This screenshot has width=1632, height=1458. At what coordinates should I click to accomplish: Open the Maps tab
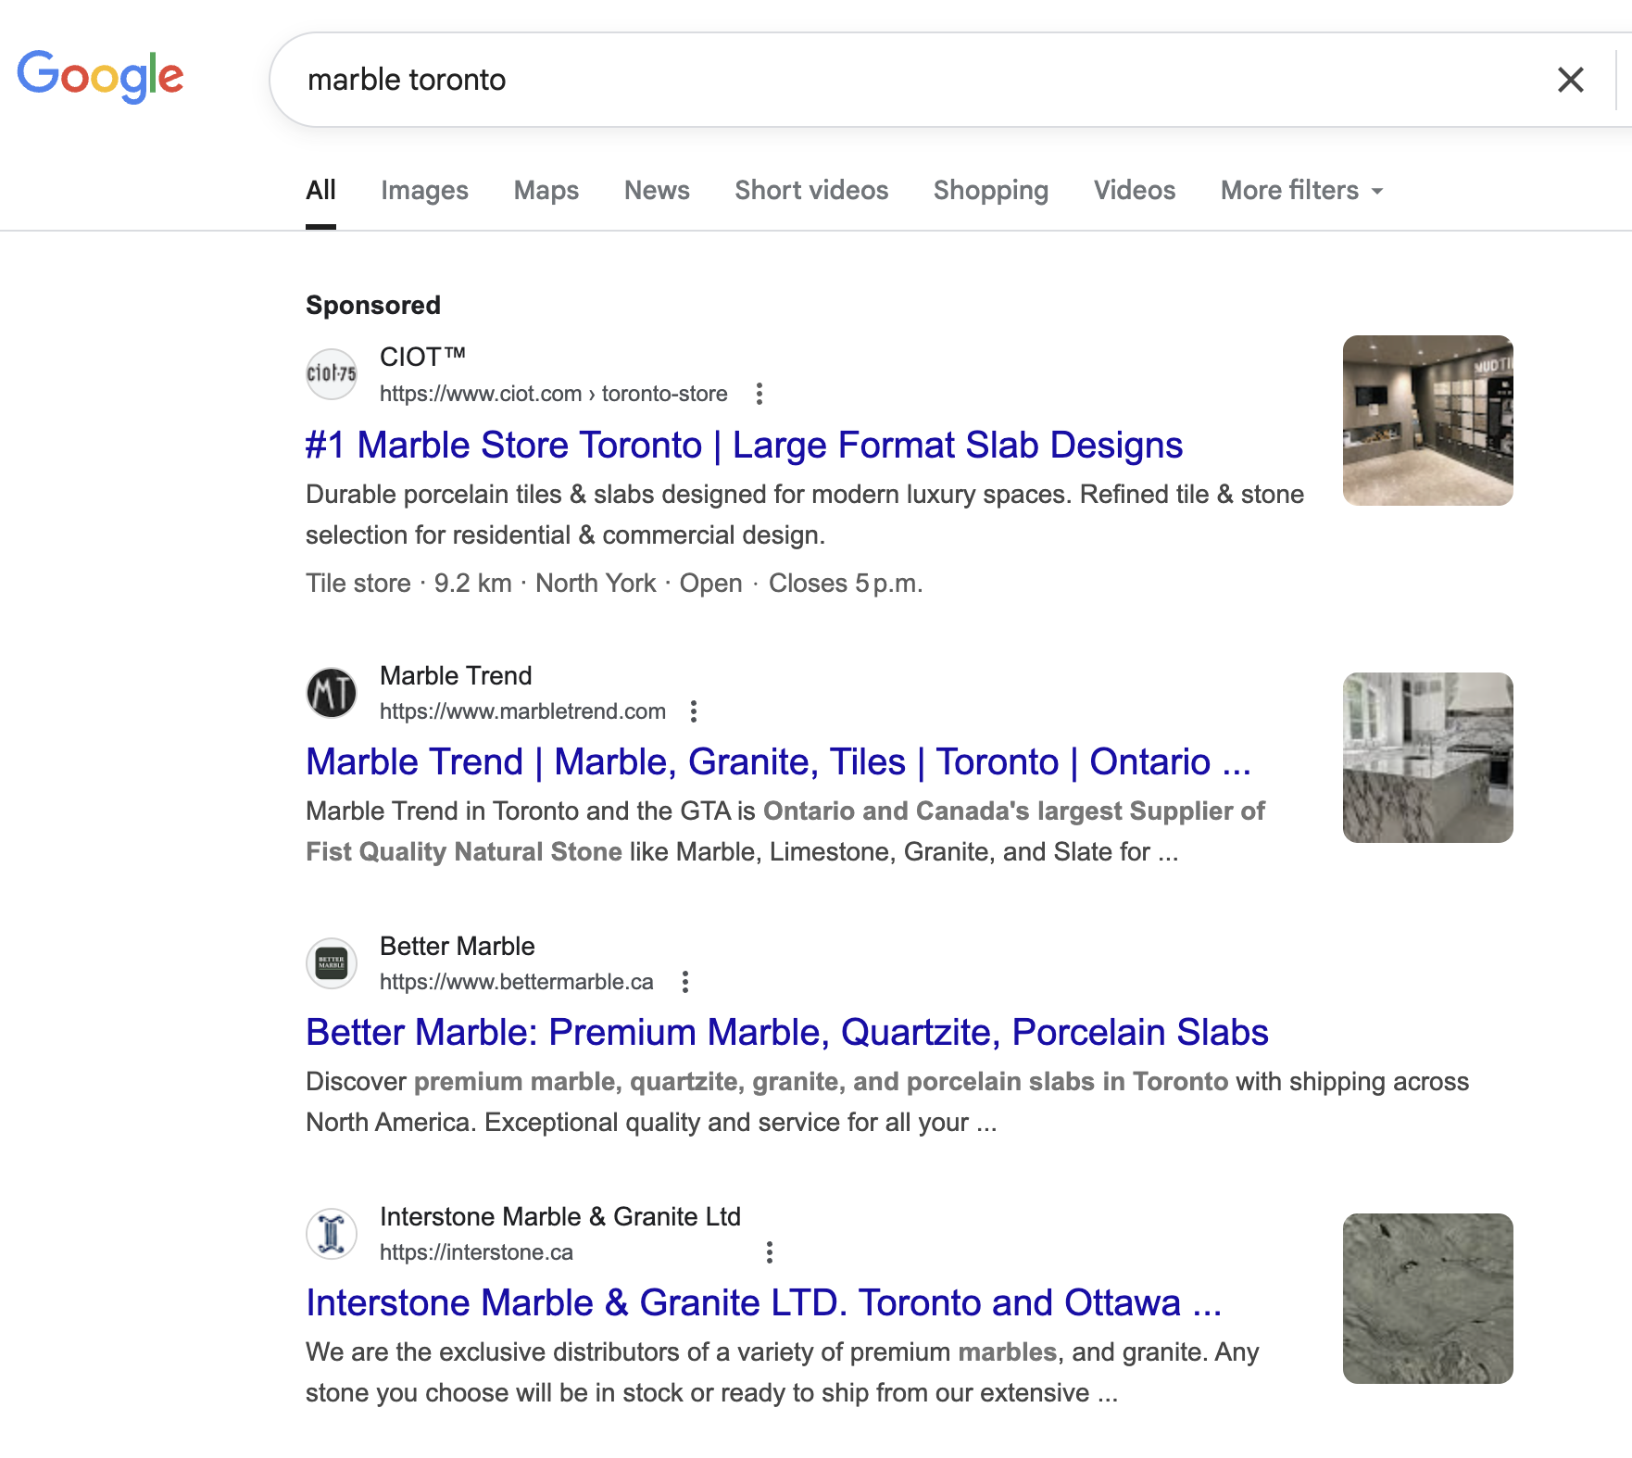546,190
